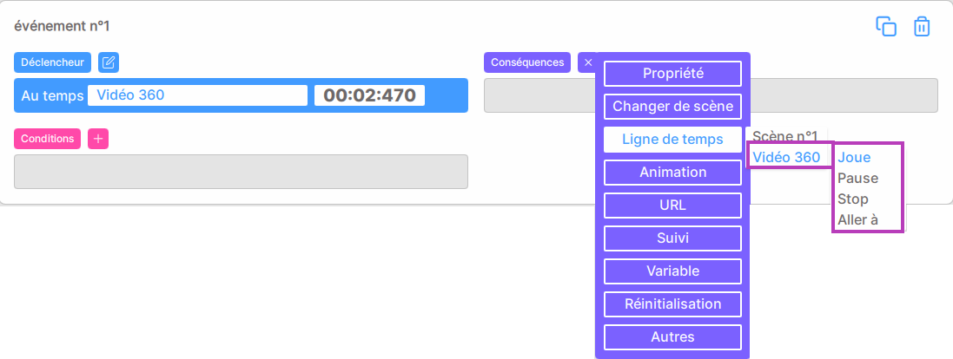
Task: Close consequences menu with X icon
Action: pyautogui.click(x=588, y=62)
